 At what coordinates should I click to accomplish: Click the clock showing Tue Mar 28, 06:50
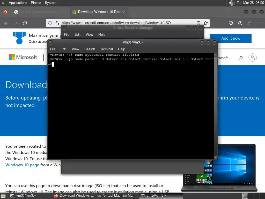(x=250, y=3)
